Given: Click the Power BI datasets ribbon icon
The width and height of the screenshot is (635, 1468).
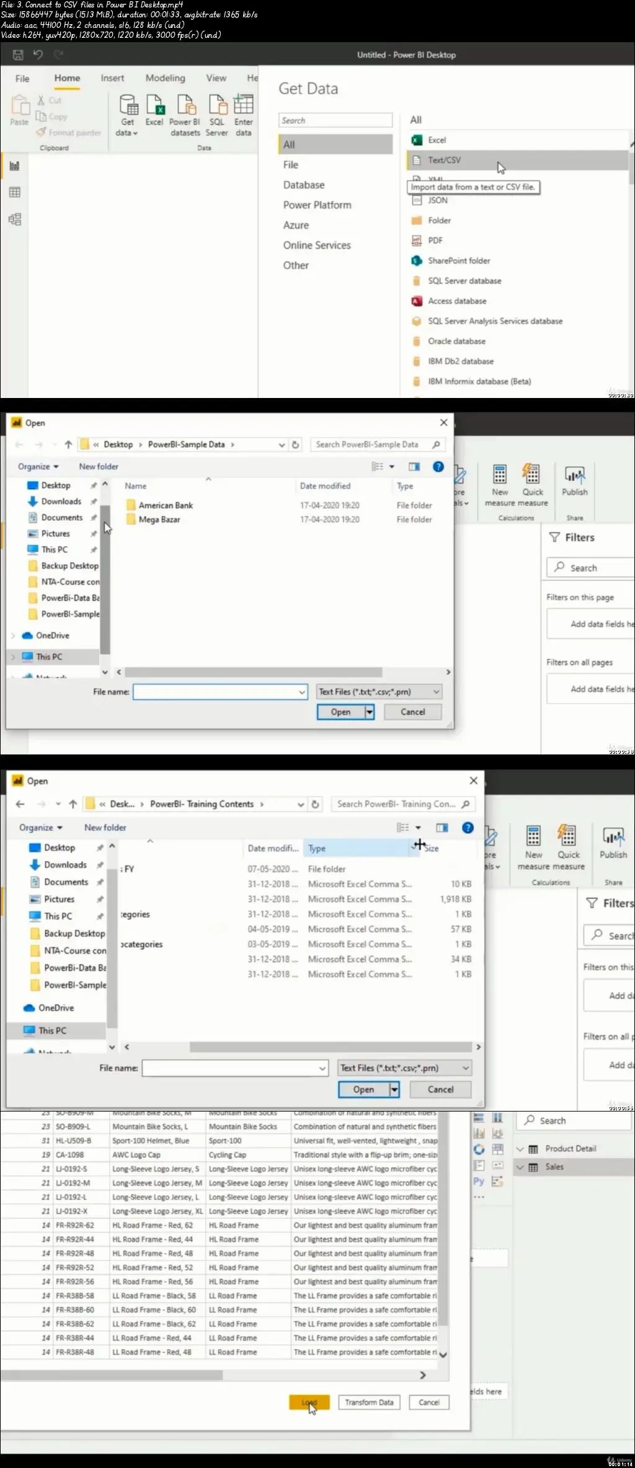Looking at the screenshot, I should point(186,105).
